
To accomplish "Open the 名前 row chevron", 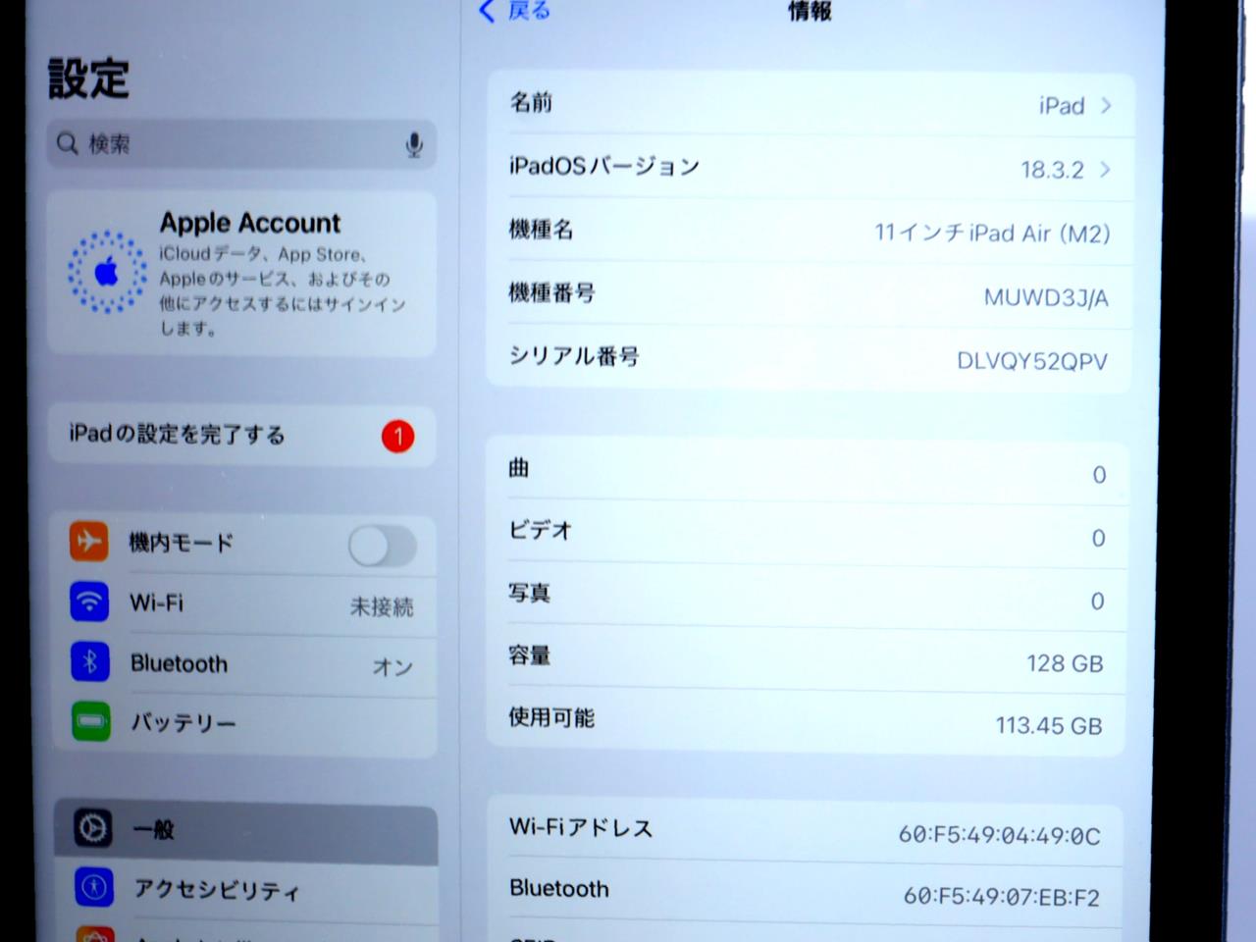I will (x=1106, y=105).
